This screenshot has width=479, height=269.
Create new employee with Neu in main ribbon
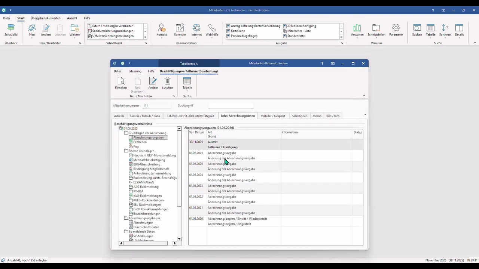click(32, 31)
